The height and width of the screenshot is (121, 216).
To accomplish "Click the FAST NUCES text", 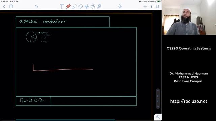I will [x=188, y=77].
